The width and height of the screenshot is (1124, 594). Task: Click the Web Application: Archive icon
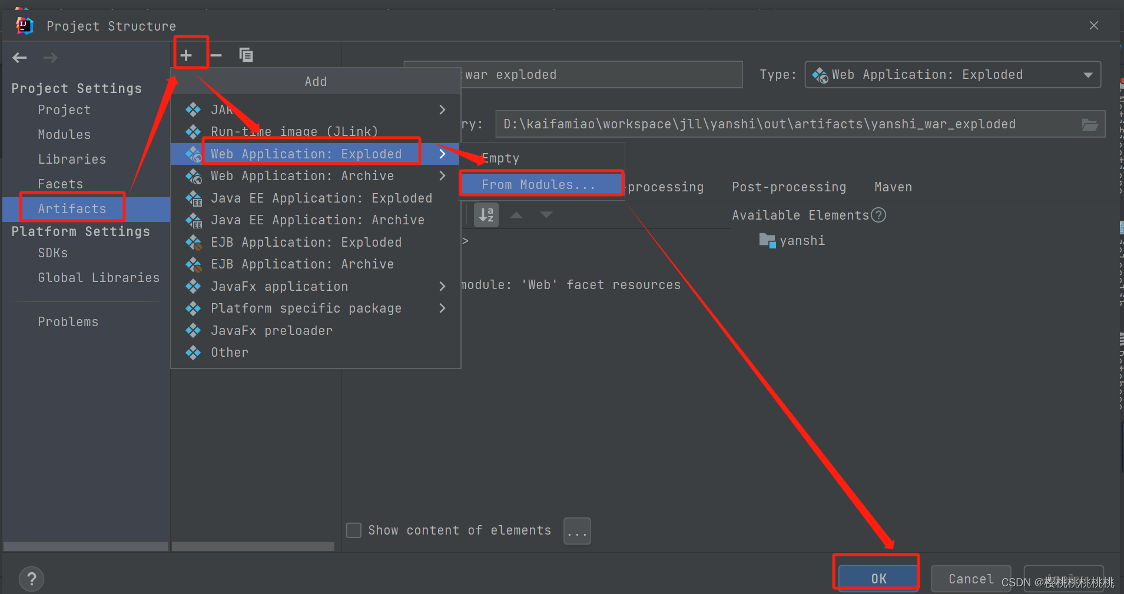(x=193, y=176)
